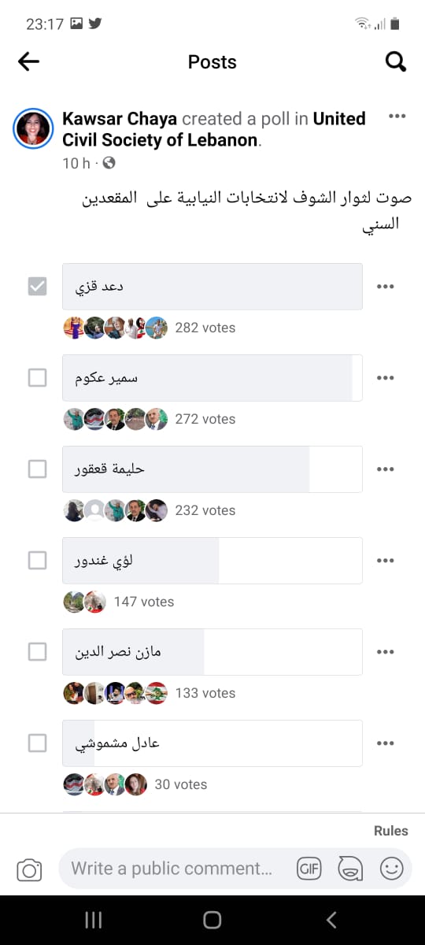The height and width of the screenshot is (945, 425).
Task: Open the sticker picker icon
Action: 350,869
